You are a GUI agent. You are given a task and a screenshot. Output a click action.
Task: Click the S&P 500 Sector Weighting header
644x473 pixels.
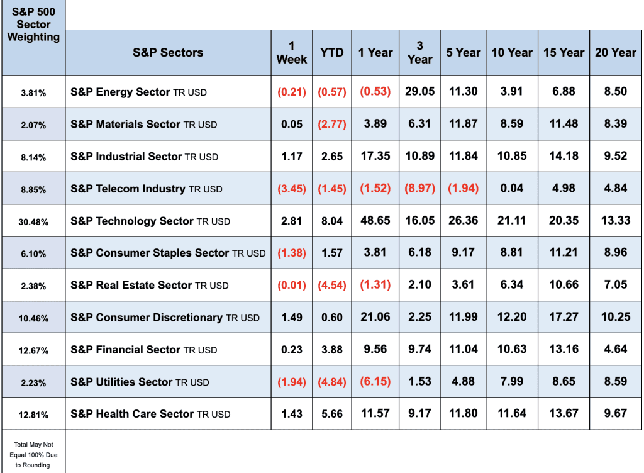click(x=33, y=25)
